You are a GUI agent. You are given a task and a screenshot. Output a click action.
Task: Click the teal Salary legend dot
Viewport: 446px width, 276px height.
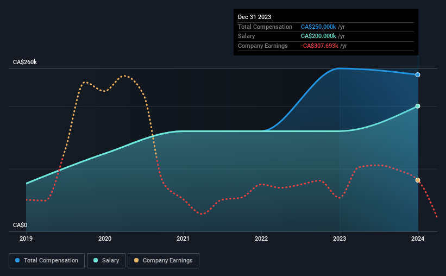coord(96,260)
